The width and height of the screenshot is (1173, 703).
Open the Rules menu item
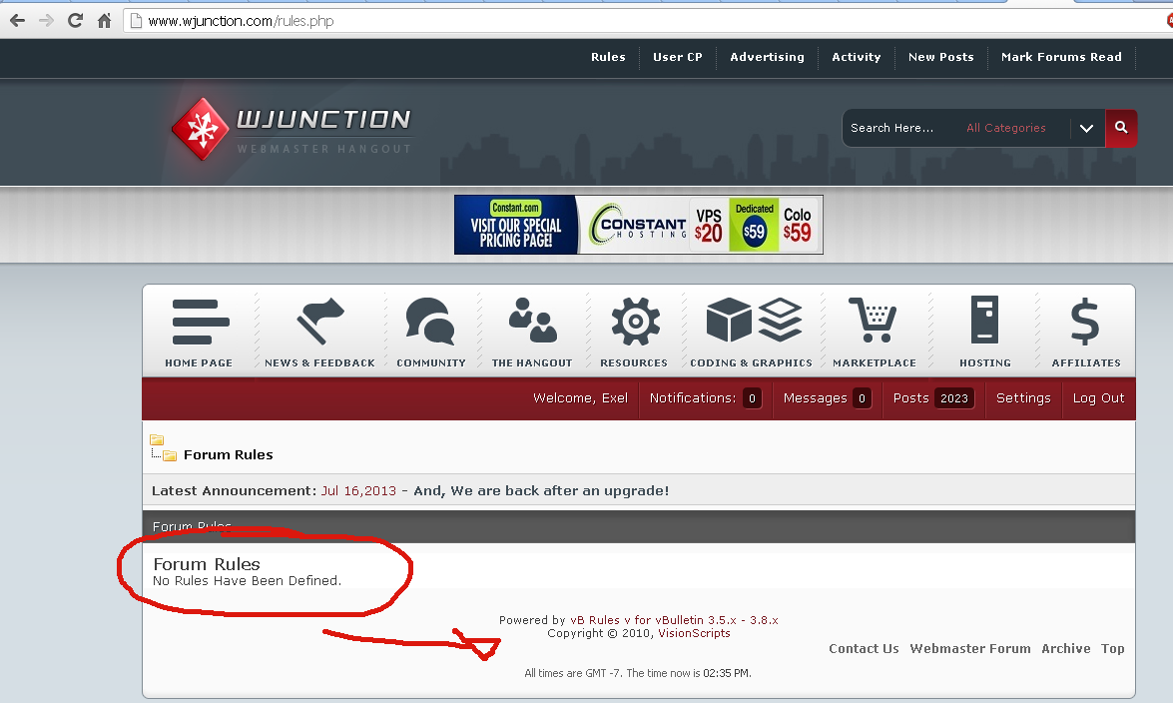[608, 57]
